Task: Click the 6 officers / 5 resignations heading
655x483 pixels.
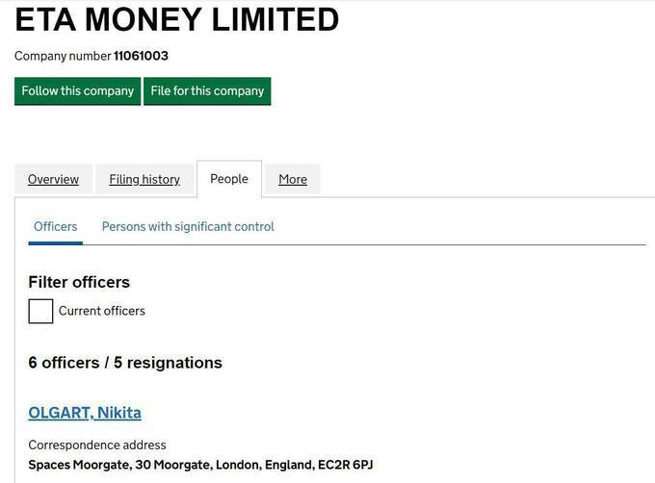Action: pyautogui.click(x=125, y=363)
